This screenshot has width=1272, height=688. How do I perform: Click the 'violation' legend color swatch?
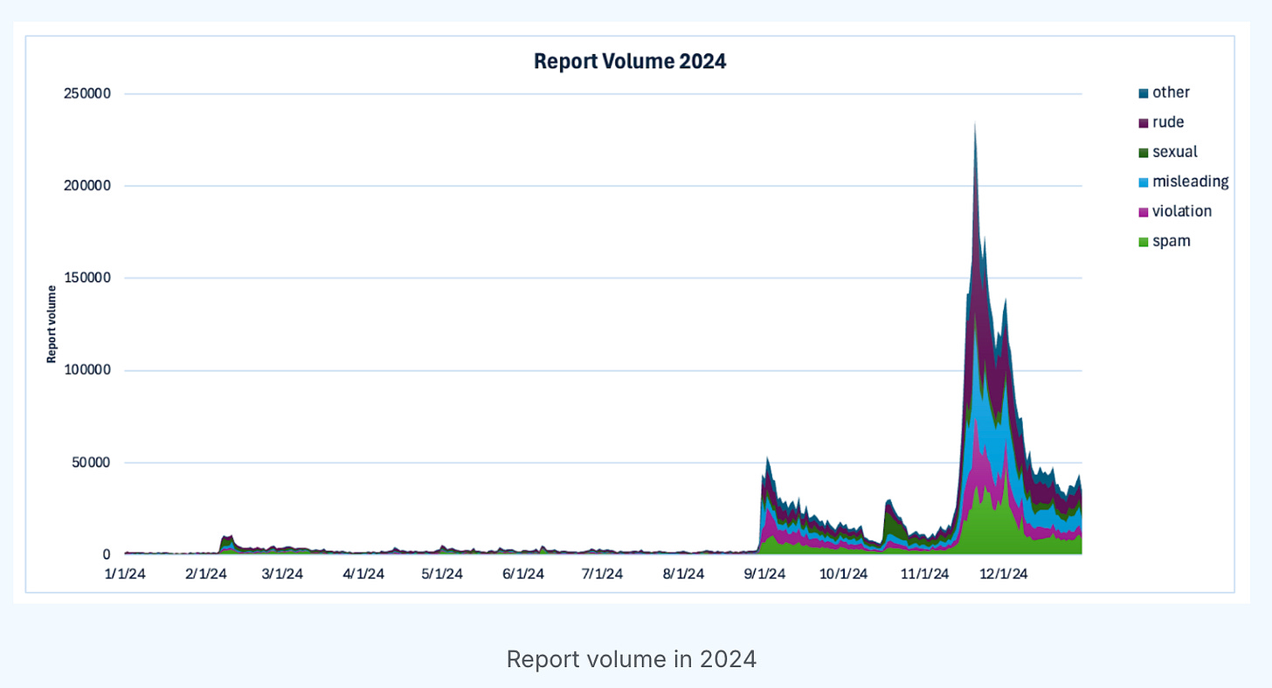(x=1143, y=211)
